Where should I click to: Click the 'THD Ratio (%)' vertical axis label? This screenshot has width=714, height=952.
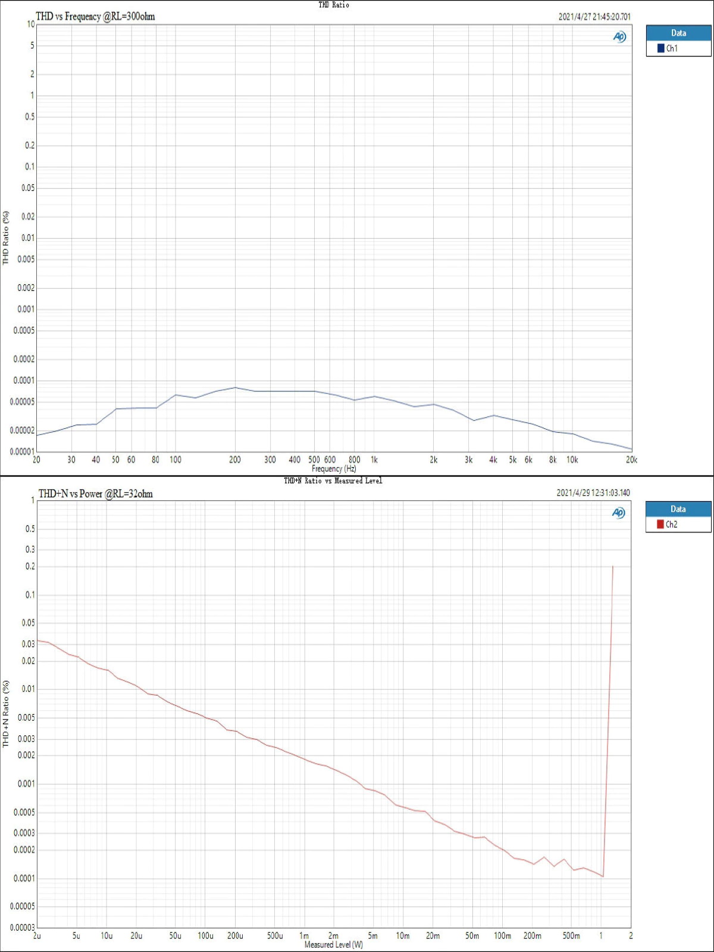click(x=6, y=238)
